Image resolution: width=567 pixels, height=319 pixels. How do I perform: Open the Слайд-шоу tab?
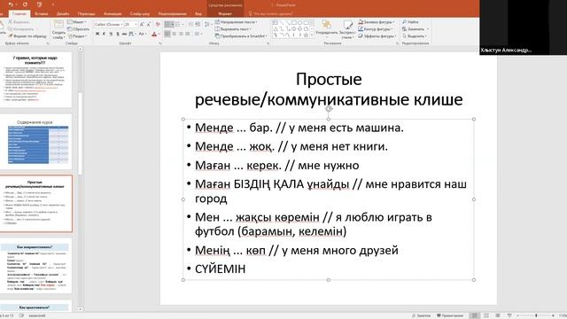(140, 14)
